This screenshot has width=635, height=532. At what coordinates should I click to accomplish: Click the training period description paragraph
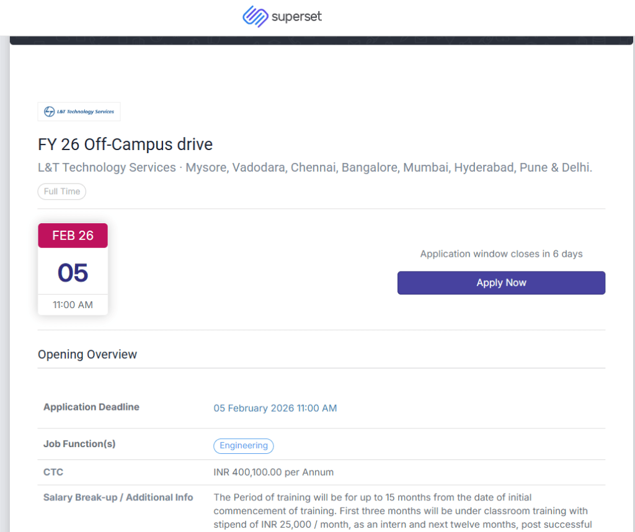coord(401,510)
